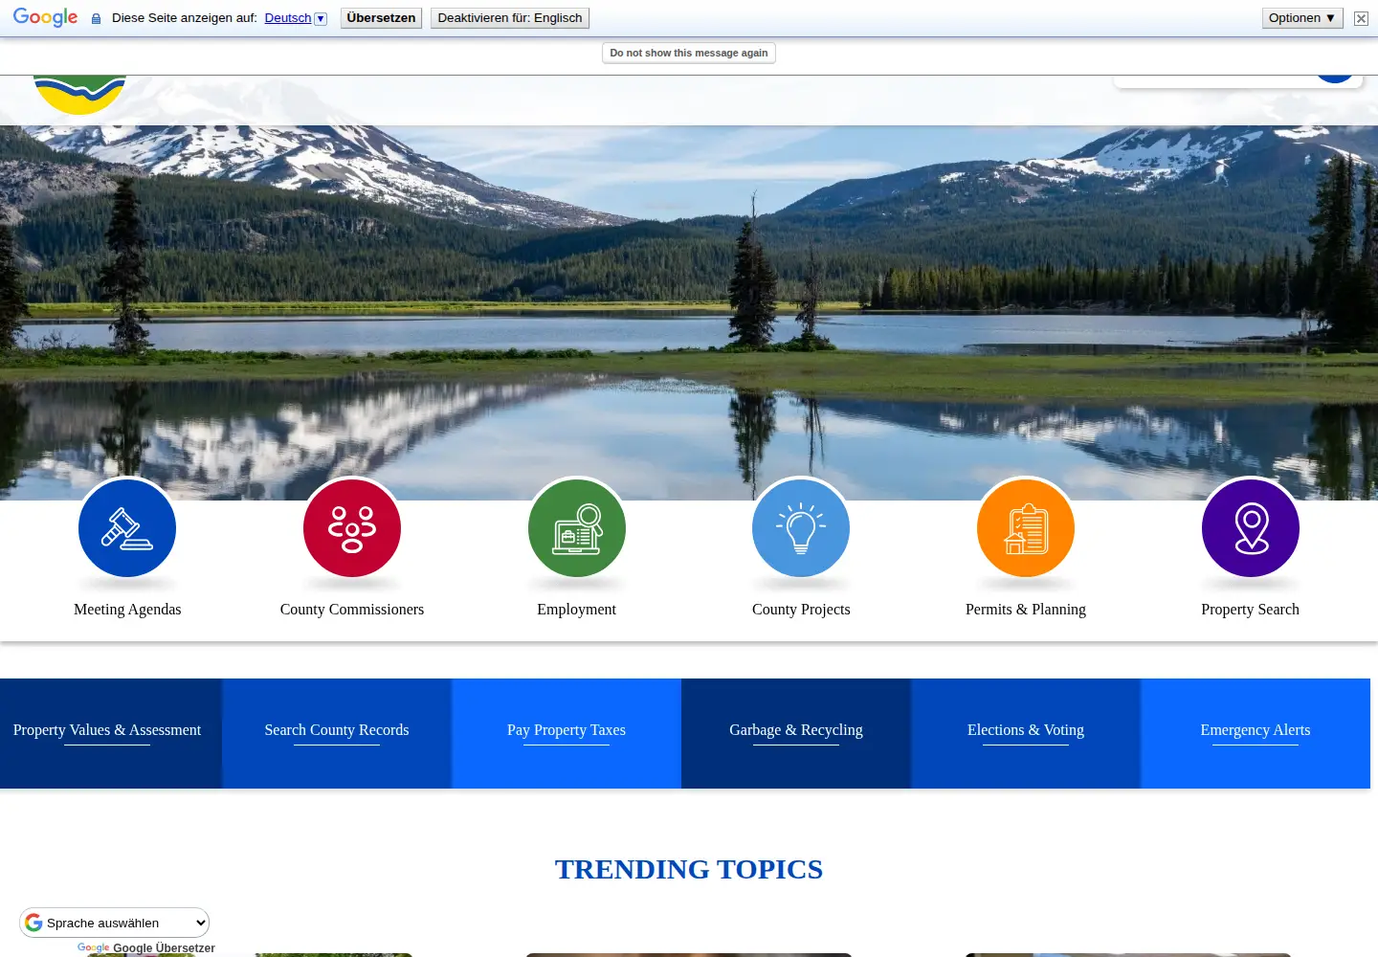
Task: Go to Pay Property Taxes
Action: tap(567, 733)
